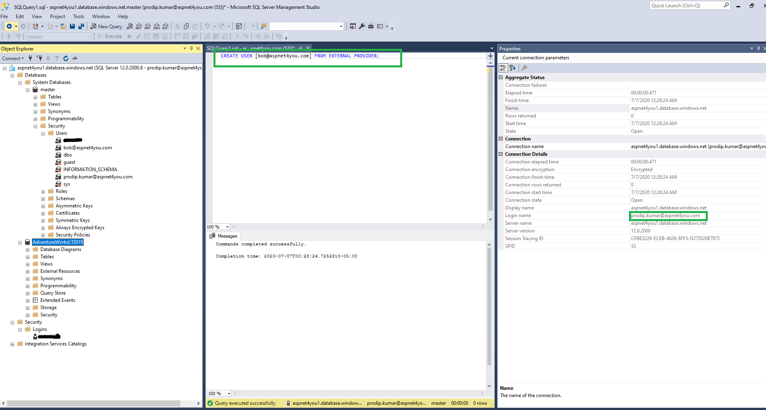Click the Login name value in Properties
Image resolution: width=766 pixels, height=410 pixels.
click(665, 215)
